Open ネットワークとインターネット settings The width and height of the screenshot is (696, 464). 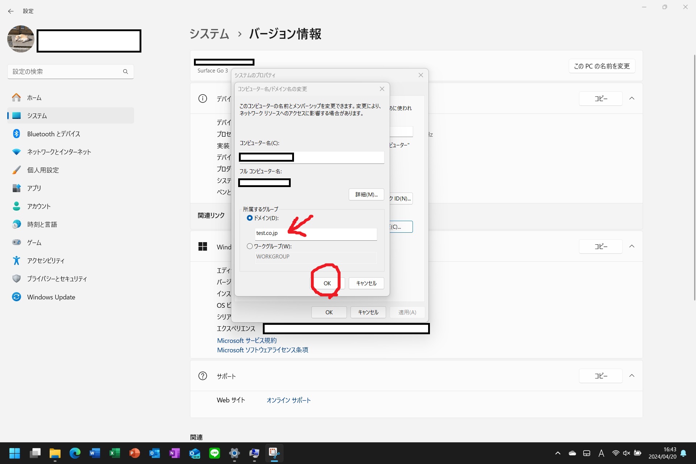[59, 152]
